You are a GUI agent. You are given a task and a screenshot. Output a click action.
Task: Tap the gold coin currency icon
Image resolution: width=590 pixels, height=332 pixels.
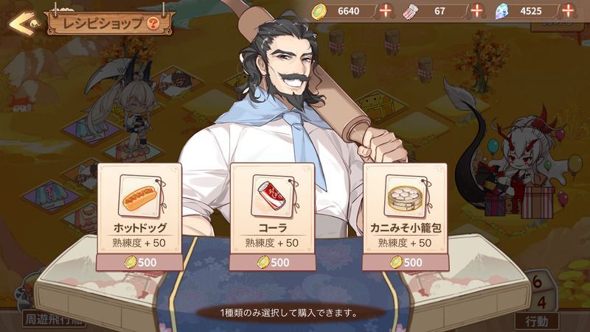(x=319, y=12)
